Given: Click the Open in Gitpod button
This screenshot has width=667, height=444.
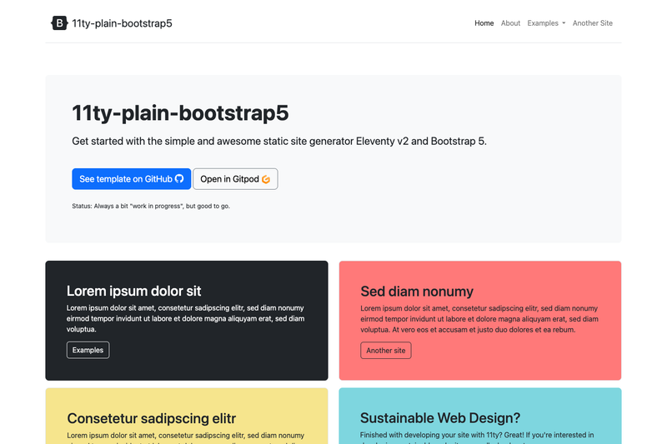Looking at the screenshot, I should (x=235, y=179).
